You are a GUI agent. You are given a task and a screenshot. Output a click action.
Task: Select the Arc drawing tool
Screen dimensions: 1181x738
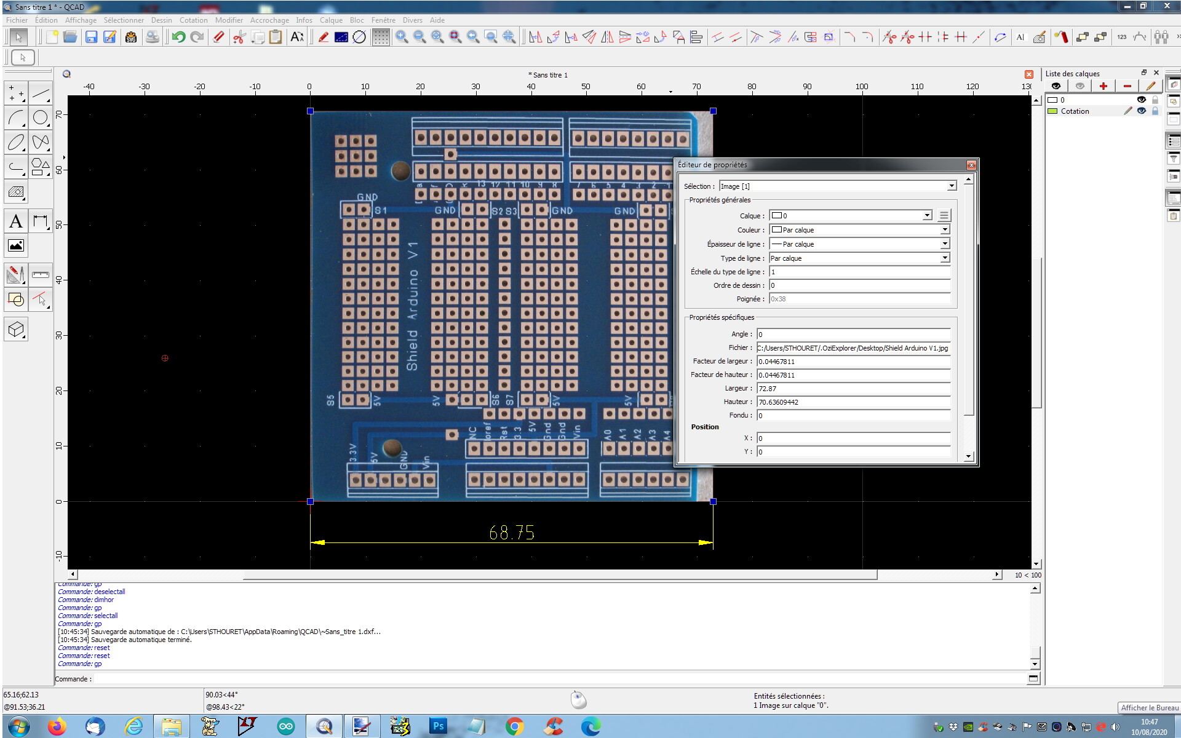[16, 117]
